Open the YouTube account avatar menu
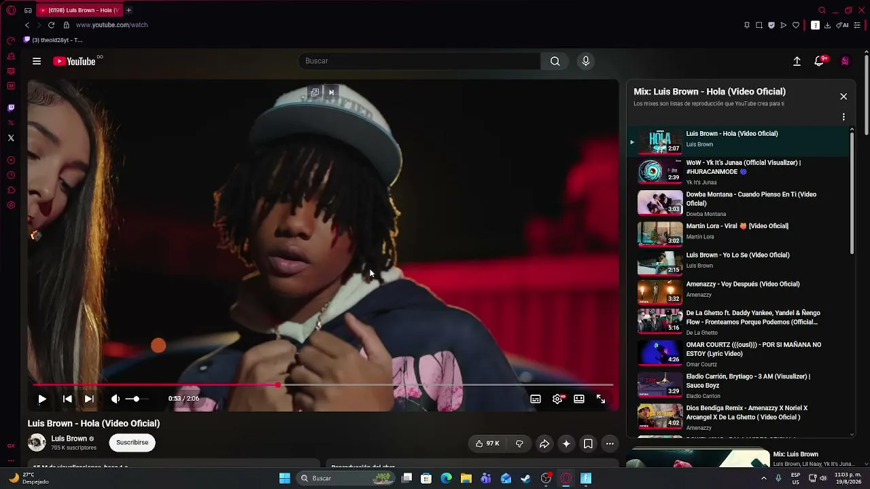This screenshot has height=489, width=870. click(x=845, y=61)
